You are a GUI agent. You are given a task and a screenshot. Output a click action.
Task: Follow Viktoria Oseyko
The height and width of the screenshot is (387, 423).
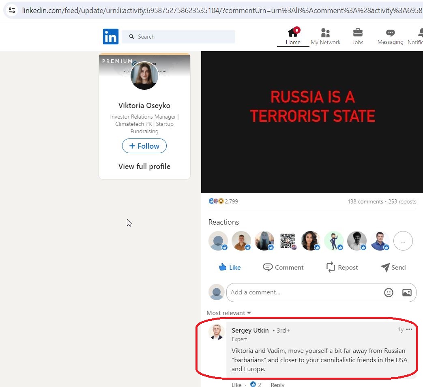click(x=144, y=146)
